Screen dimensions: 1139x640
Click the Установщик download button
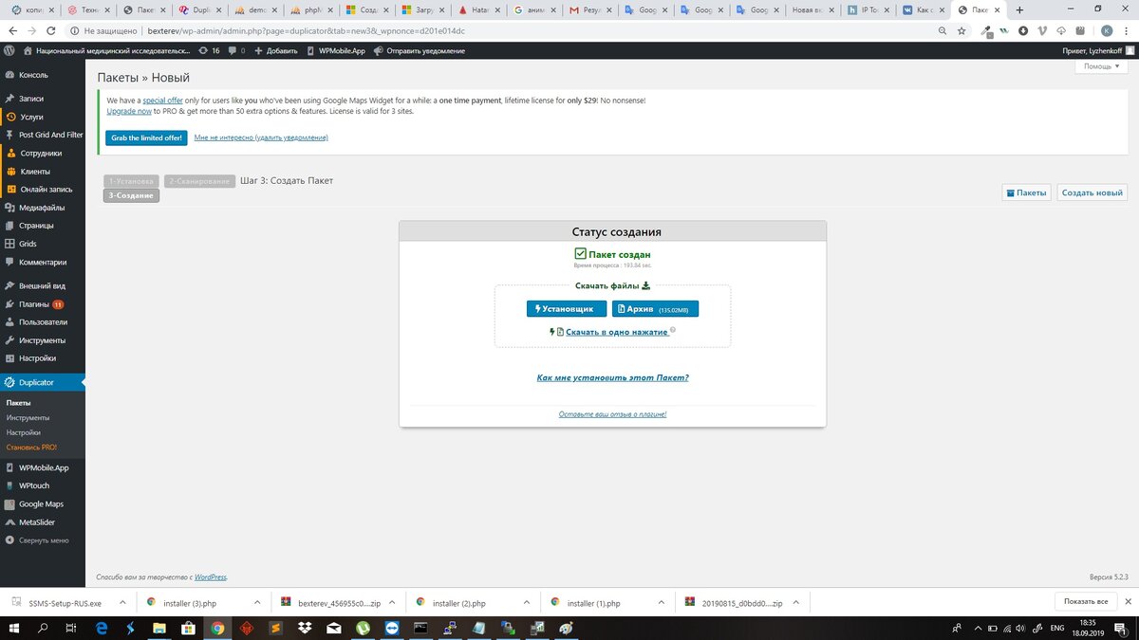coord(567,309)
